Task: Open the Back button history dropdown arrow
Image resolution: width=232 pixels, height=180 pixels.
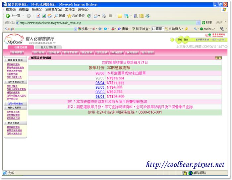Action: click(x=23, y=16)
